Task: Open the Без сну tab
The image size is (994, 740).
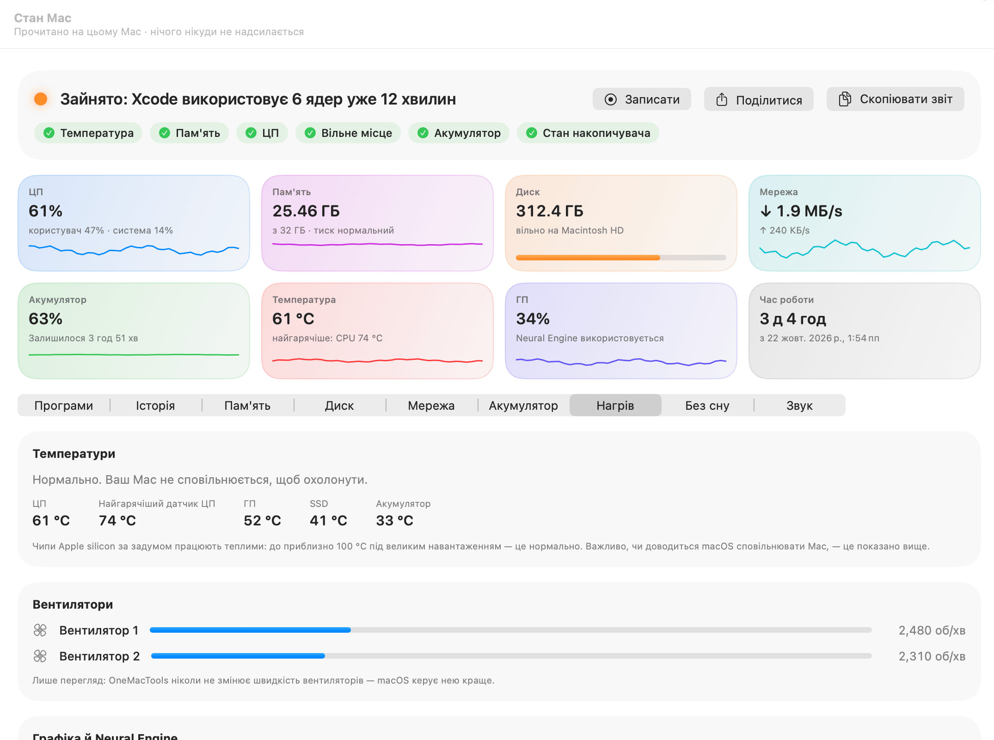Action: click(x=707, y=406)
